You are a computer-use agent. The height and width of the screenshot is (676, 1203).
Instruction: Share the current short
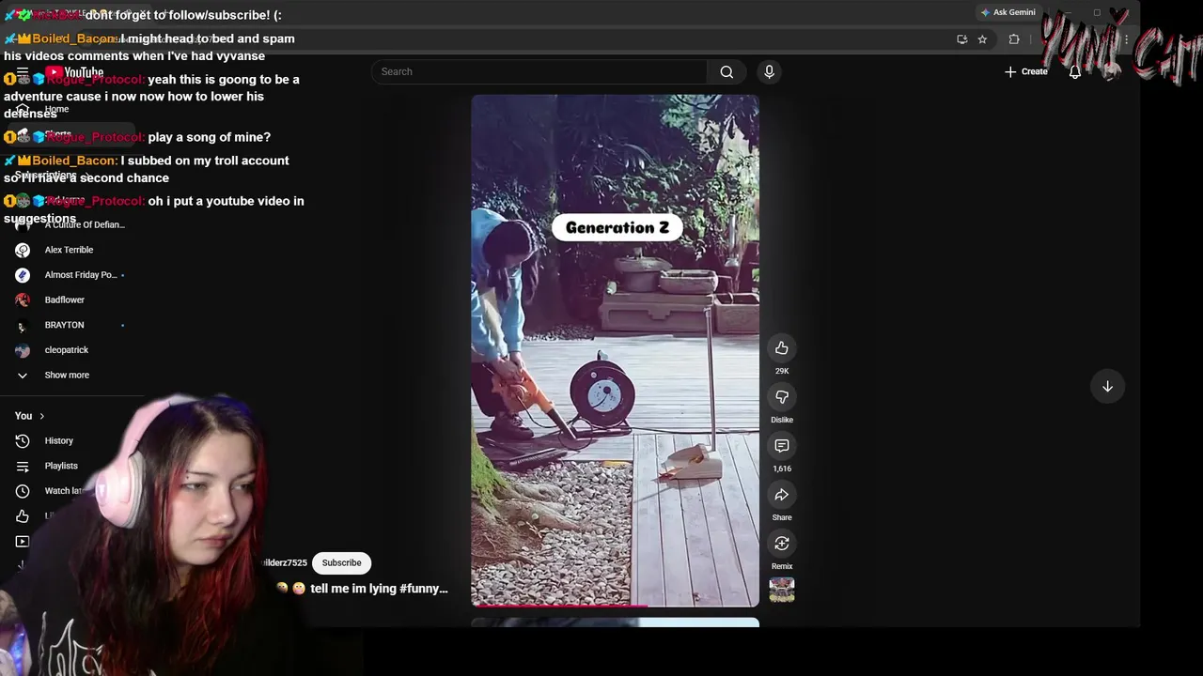(x=781, y=495)
